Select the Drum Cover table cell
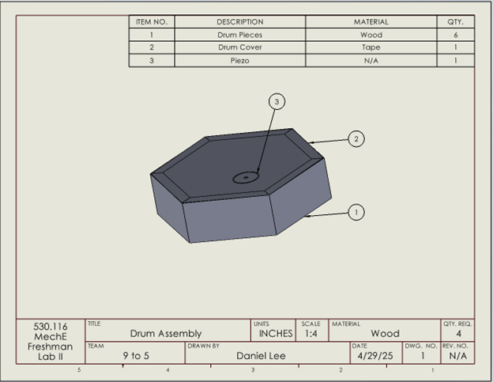The height and width of the screenshot is (382, 493). (239, 47)
